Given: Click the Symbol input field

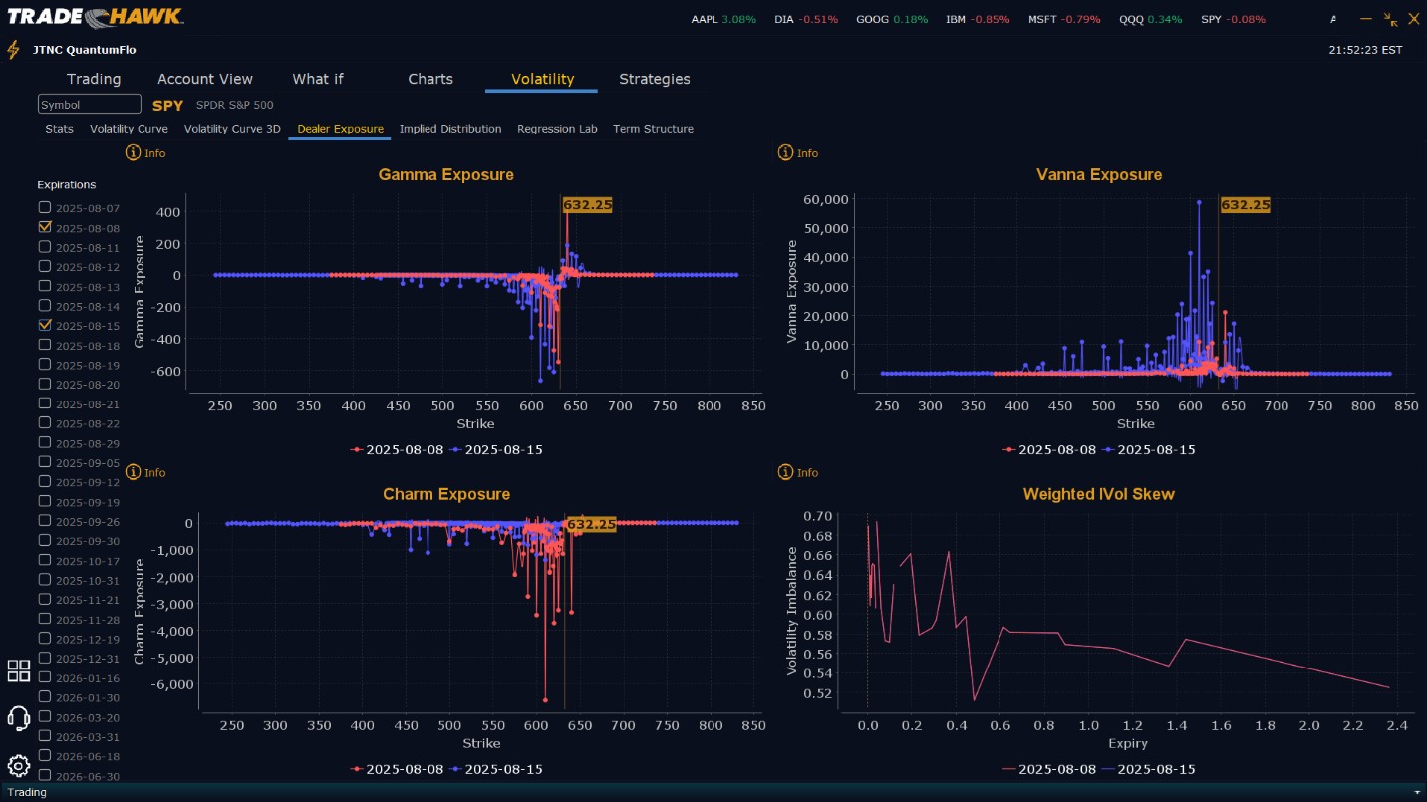Looking at the screenshot, I should coord(90,105).
